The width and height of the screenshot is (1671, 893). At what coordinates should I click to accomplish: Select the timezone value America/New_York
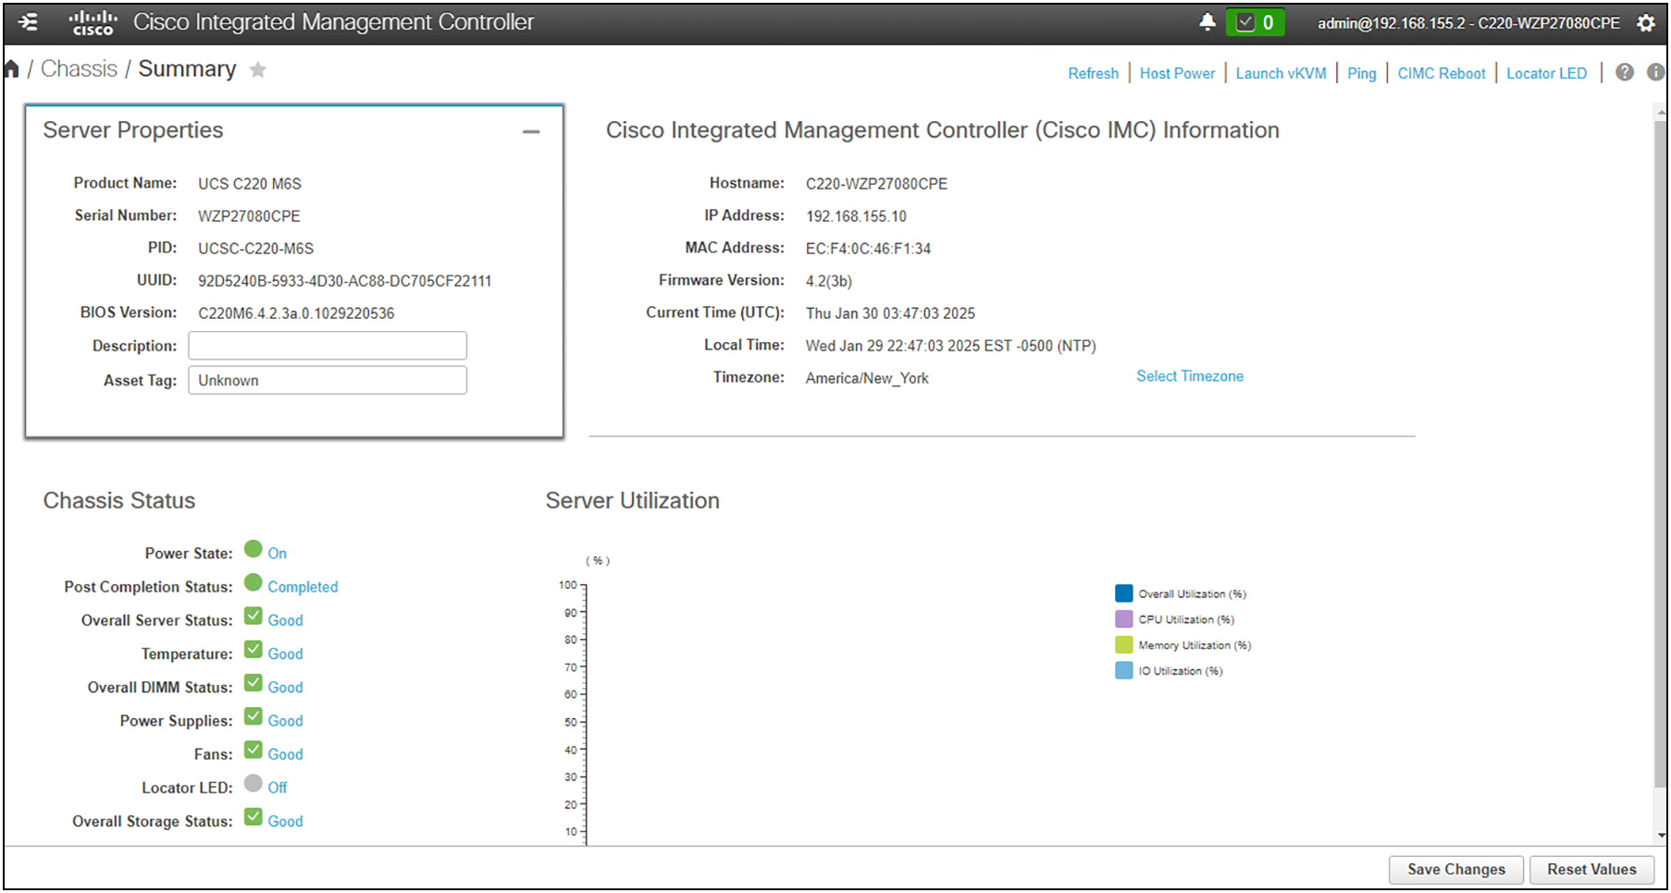coord(867,378)
